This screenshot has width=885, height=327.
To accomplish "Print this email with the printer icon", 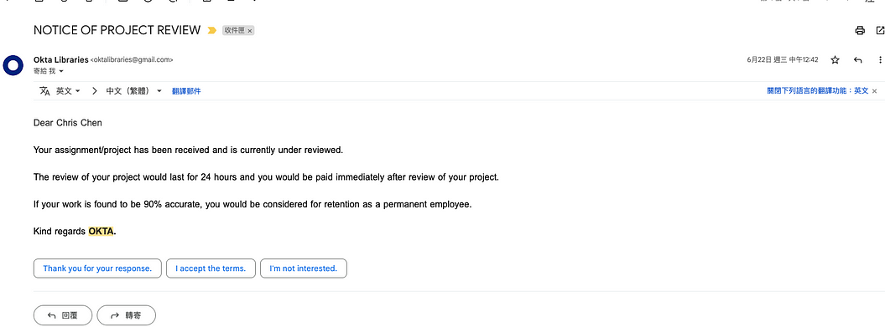I will tap(860, 30).
